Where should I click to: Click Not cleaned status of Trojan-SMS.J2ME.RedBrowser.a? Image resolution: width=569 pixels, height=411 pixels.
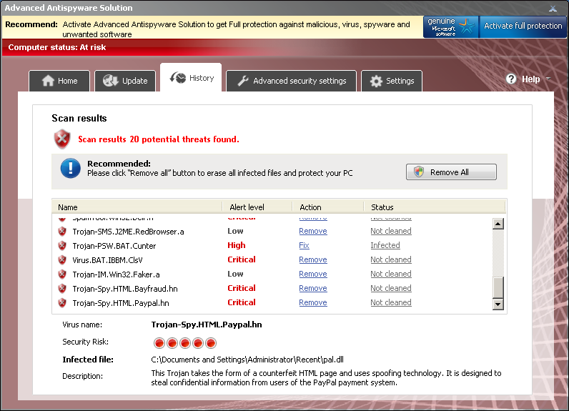click(391, 231)
